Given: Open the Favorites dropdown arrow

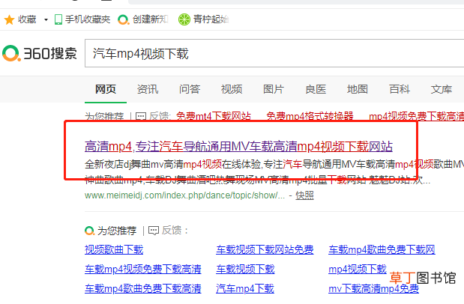Looking at the screenshot, I should (x=46, y=19).
